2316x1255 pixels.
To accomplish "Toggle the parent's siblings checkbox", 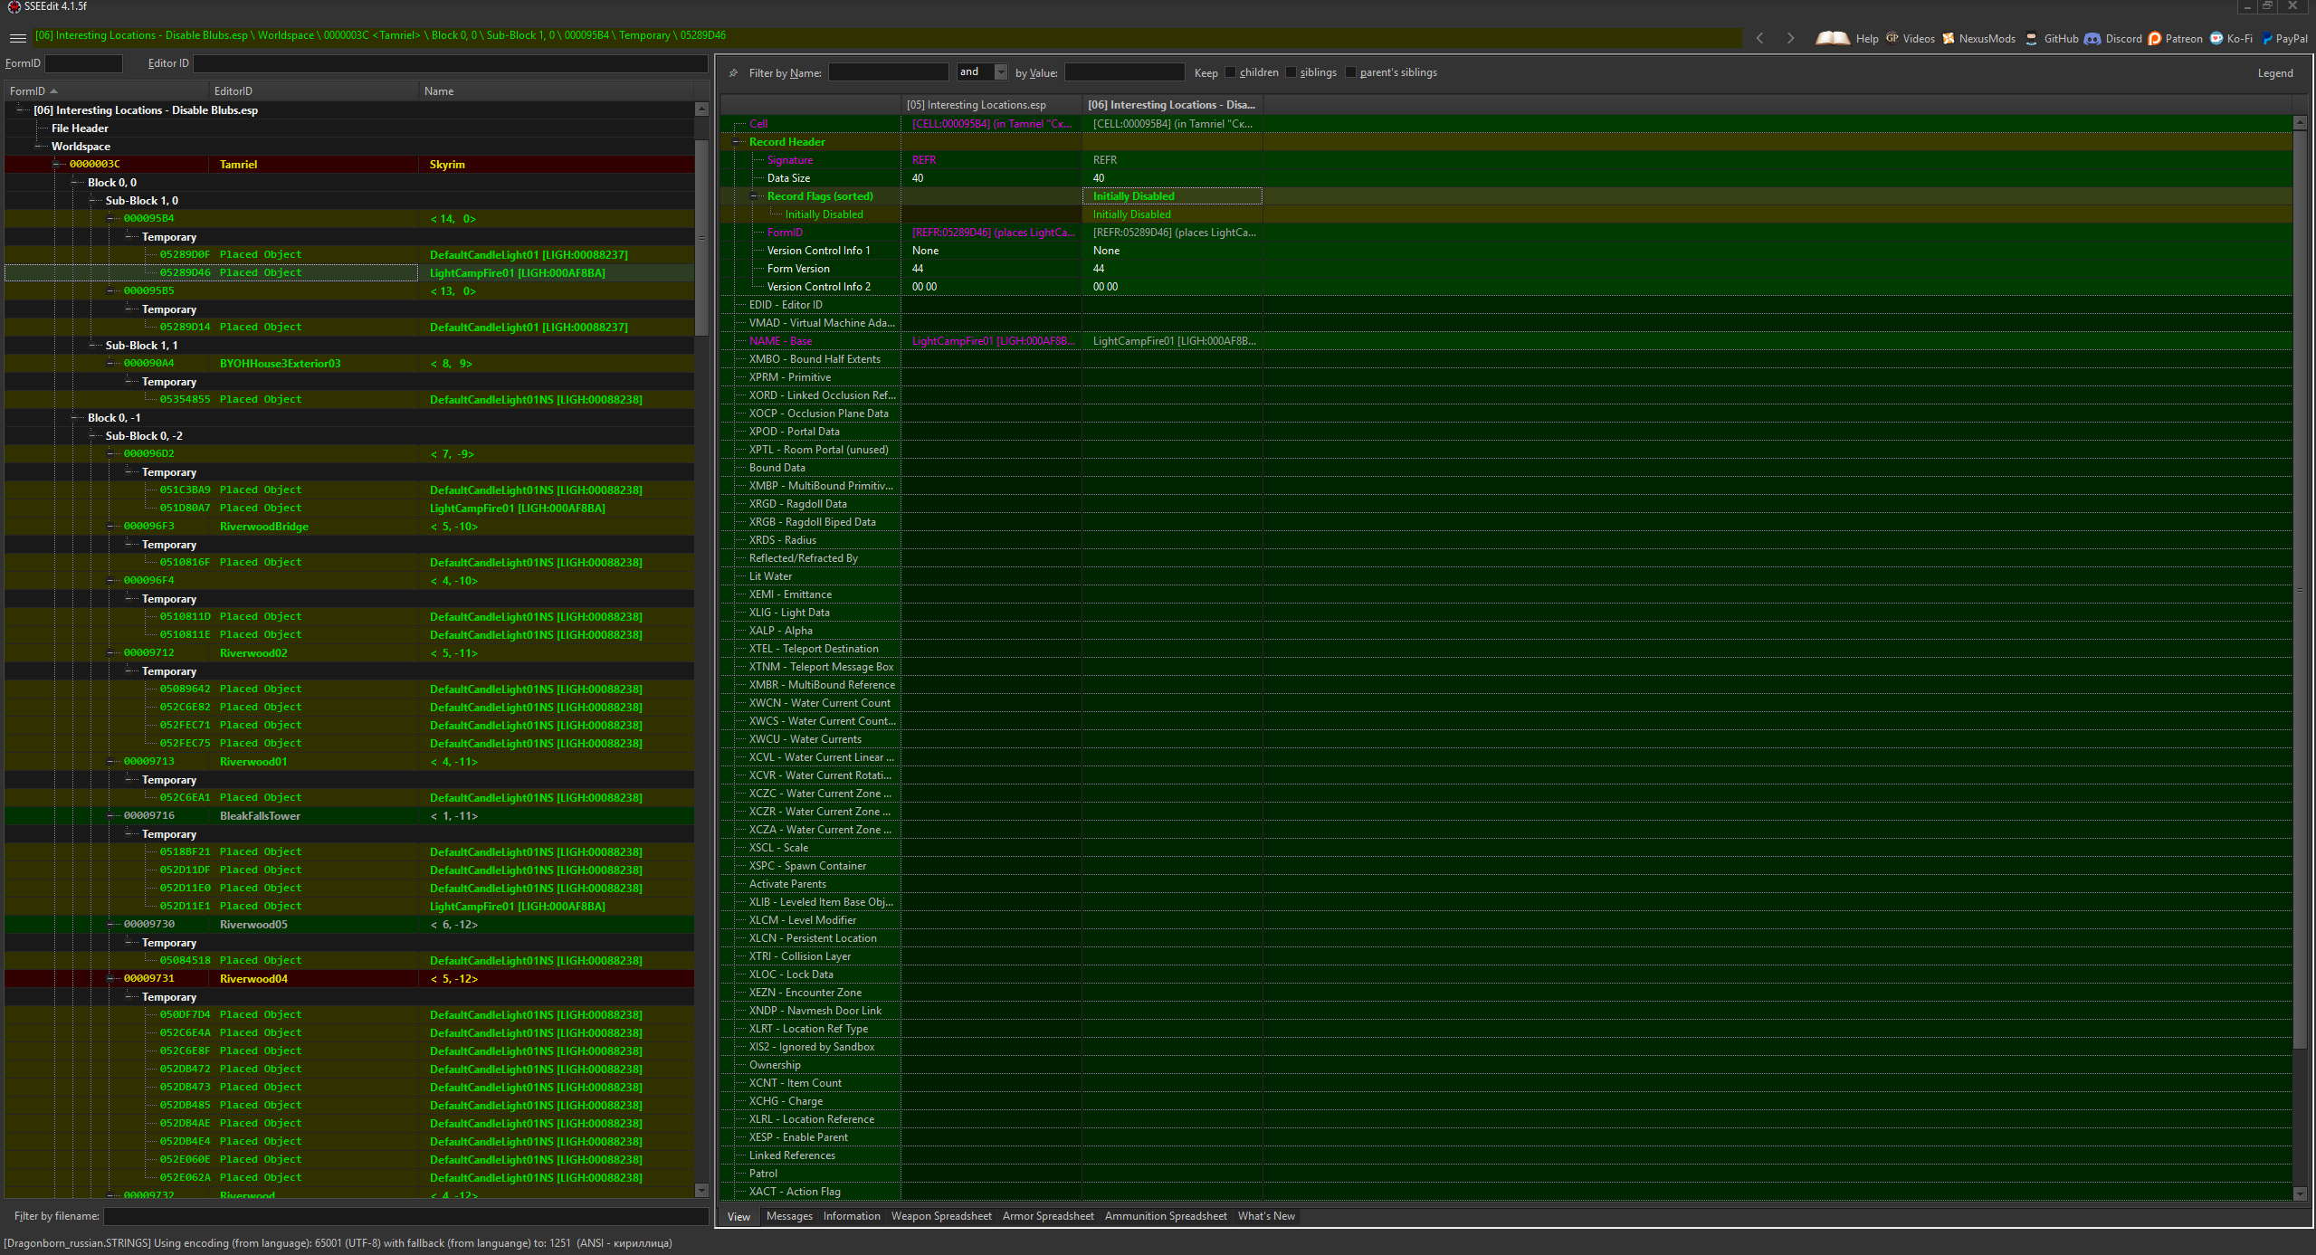I will (1350, 72).
